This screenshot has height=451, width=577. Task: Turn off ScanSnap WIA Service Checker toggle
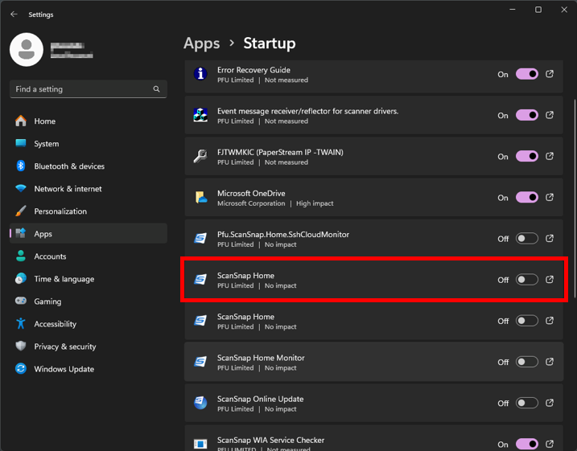point(527,444)
